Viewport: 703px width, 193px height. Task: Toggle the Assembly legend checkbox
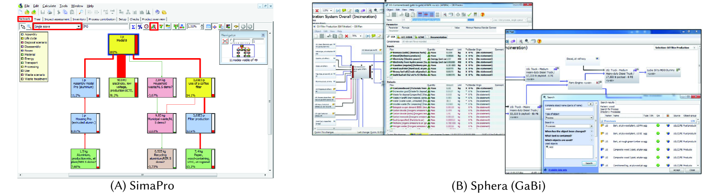coord(22,34)
